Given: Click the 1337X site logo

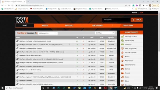Looking at the screenshot, I should pyautogui.click(x=22, y=20).
